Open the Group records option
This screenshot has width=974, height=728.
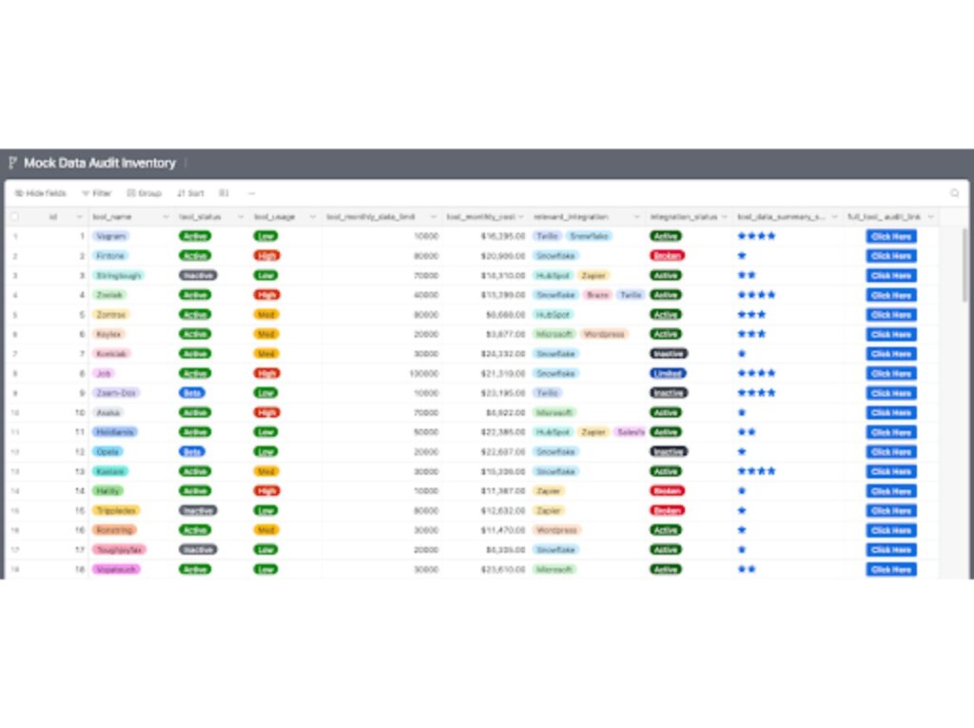click(144, 193)
